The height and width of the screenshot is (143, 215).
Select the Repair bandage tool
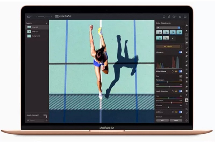187,61
